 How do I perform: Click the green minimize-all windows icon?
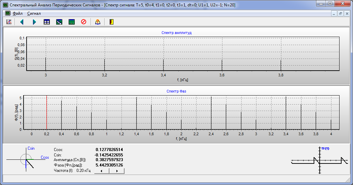71,22
